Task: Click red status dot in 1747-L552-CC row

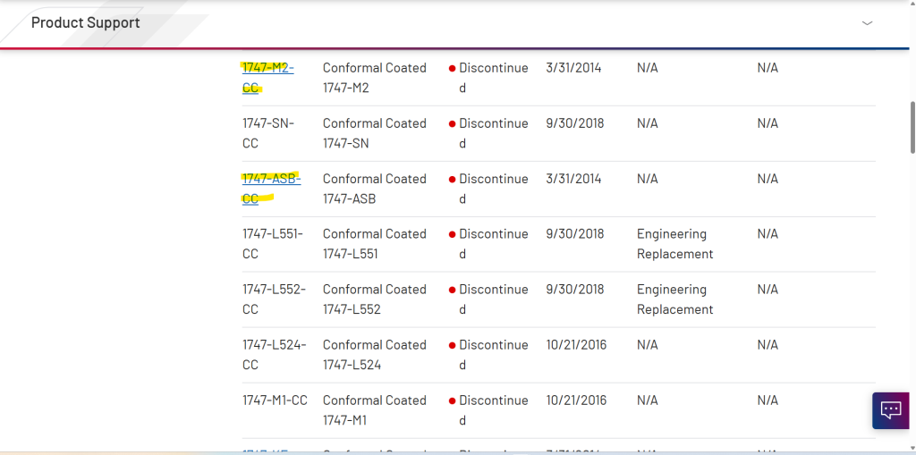Action: point(453,290)
